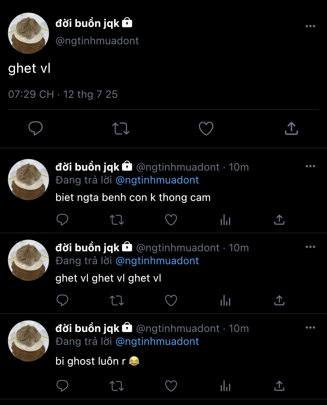Open profile picture on the main tweet

coord(28,33)
